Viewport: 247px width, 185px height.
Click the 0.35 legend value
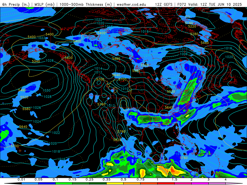pos(107,179)
